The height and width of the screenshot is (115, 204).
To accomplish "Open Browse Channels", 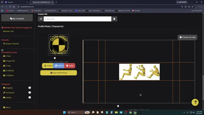I will pos(11,44).
